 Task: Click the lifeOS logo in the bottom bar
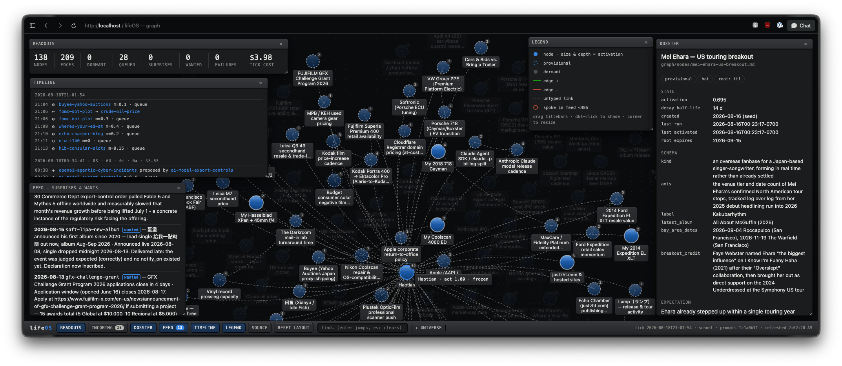click(40, 328)
